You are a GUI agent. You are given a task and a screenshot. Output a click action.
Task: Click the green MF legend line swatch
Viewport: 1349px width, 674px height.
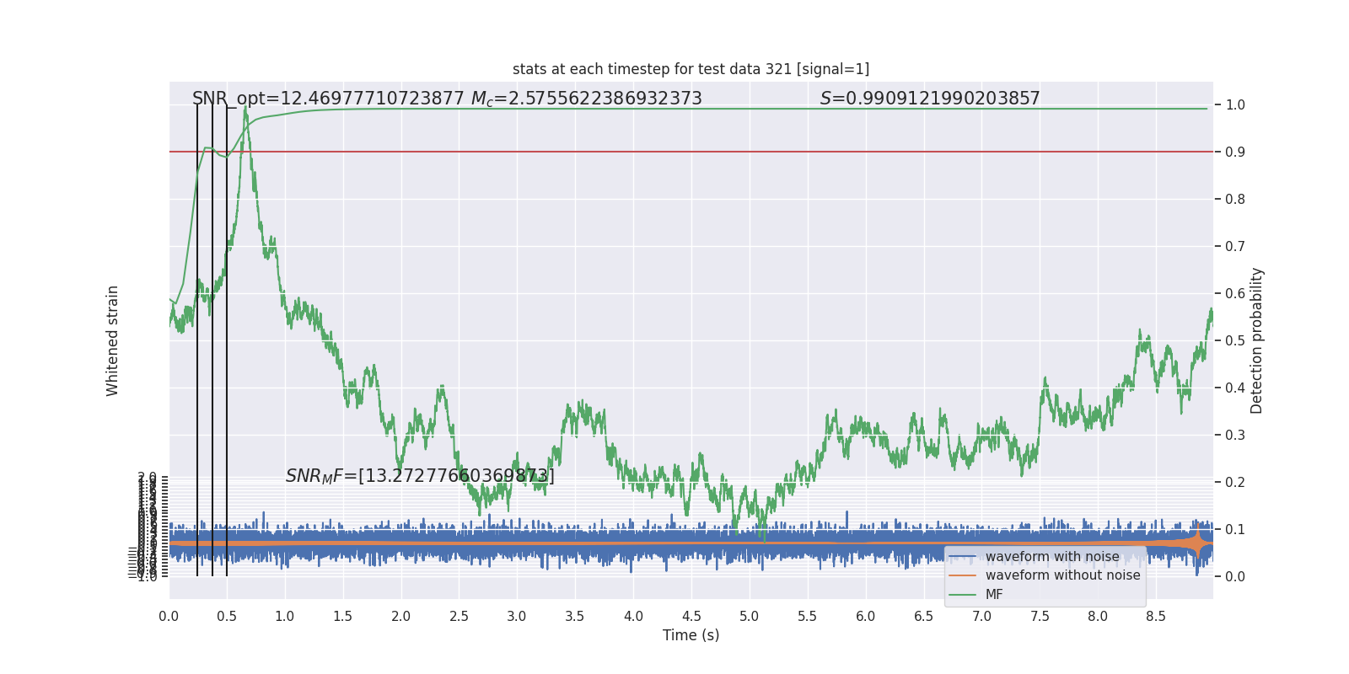[962, 595]
